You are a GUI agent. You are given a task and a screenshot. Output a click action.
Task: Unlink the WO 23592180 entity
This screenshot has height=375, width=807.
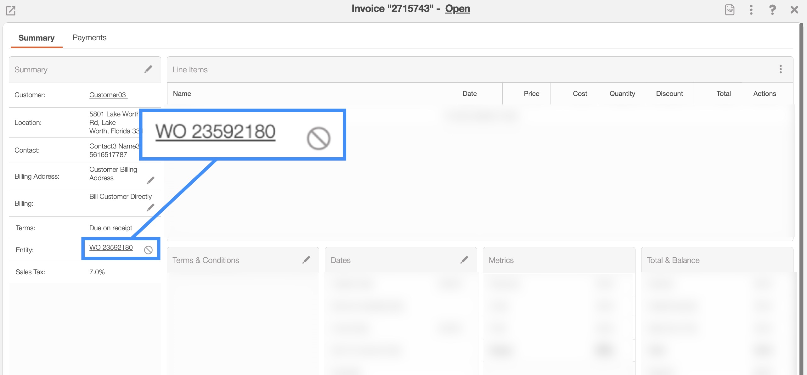(x=148, y=250)
